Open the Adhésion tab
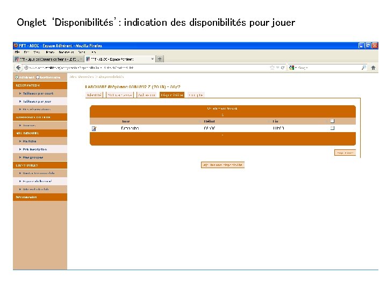 (147, 95)
